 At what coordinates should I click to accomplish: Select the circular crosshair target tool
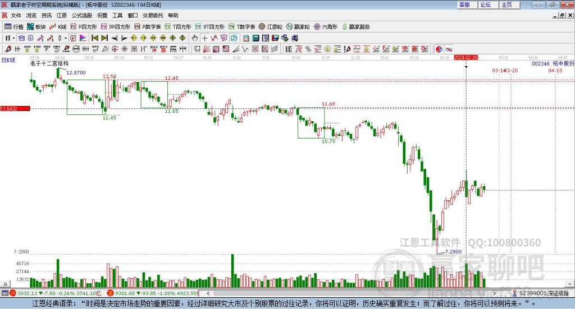click(115, 49)
